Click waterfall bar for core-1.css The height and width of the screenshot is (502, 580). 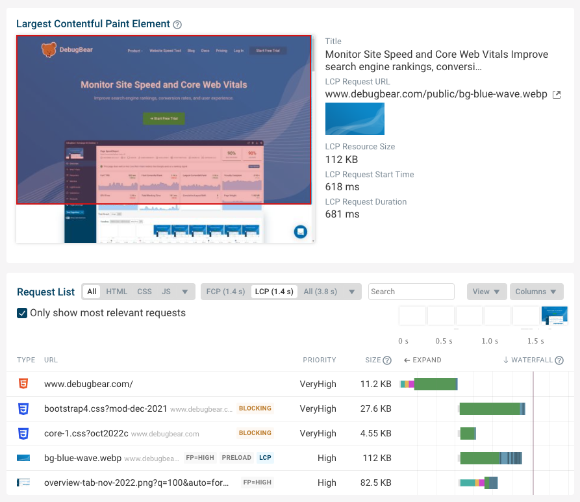point(468,433)
